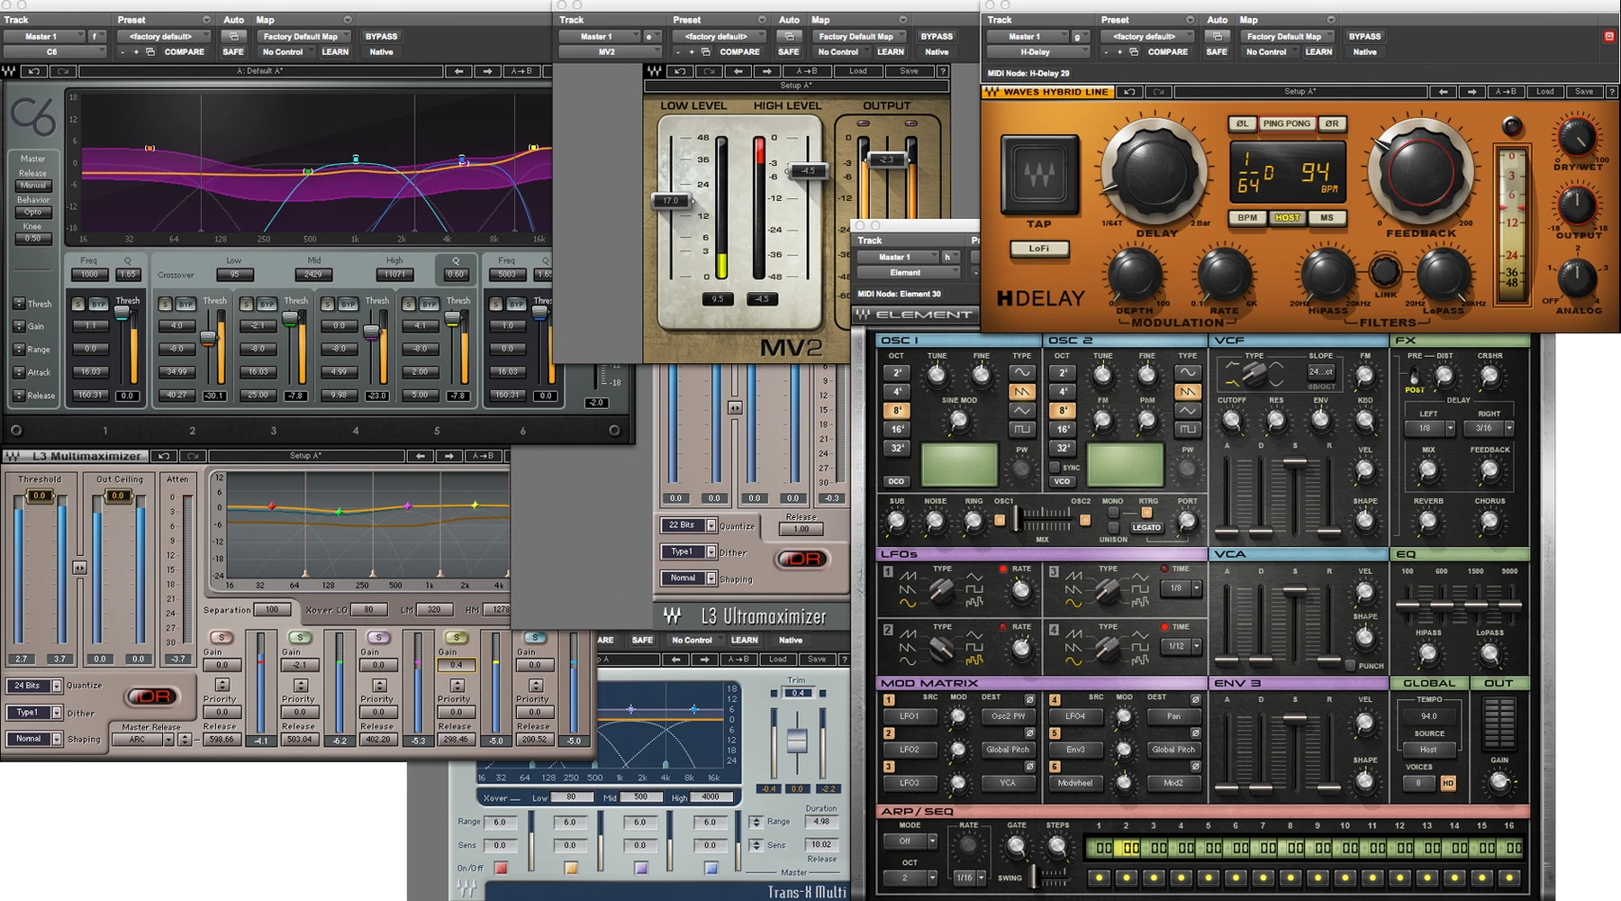Open the Trans-X Multi help question mark
Image resolution: width=1621 pixels, height=901 pixels.
844,660
